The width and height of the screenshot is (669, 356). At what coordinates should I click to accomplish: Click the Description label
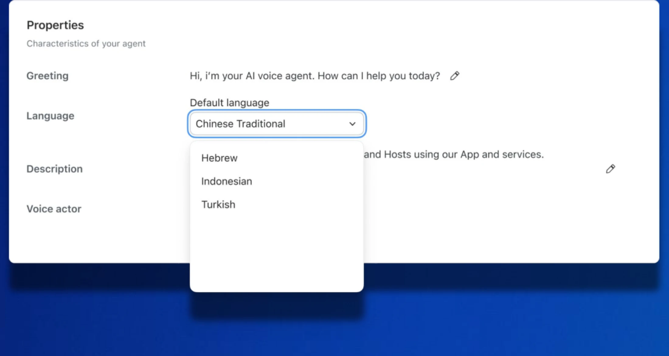tap(55, 169)
